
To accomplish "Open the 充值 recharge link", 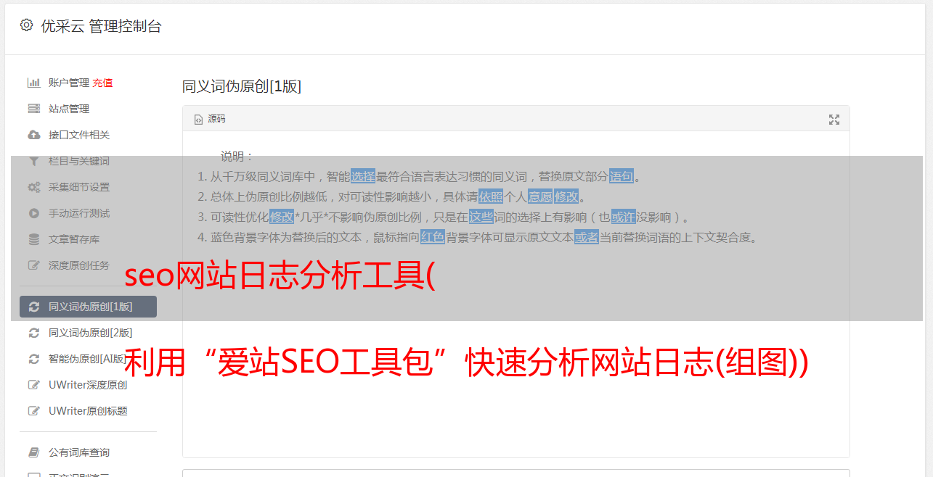I will pyautogui.click(x=102, y=83).
